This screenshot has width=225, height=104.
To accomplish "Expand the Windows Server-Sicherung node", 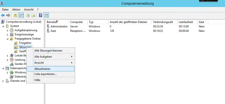I will coord(8,73).
